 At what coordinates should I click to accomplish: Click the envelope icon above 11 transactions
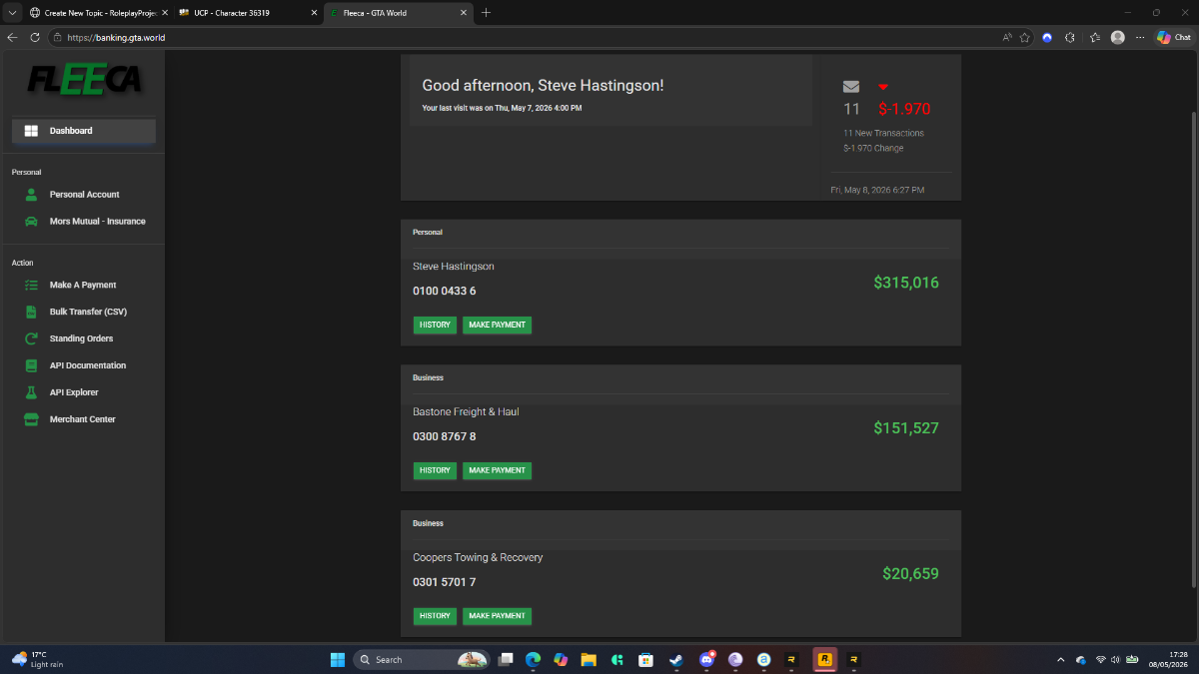(851, 87)
